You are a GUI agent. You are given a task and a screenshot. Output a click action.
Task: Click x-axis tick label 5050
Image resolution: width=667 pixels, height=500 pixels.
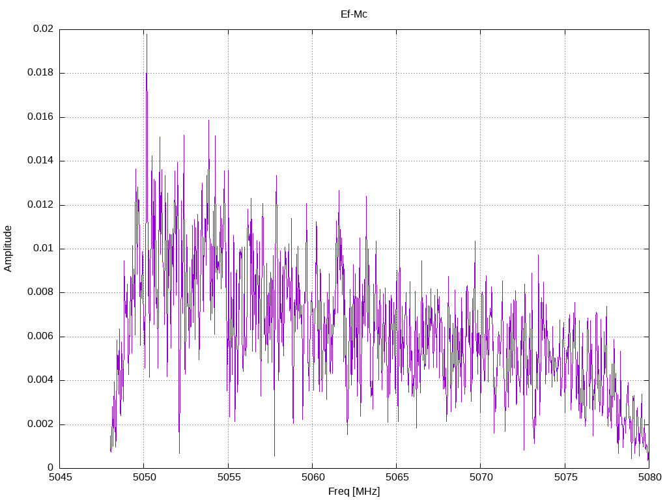(145, 477)
